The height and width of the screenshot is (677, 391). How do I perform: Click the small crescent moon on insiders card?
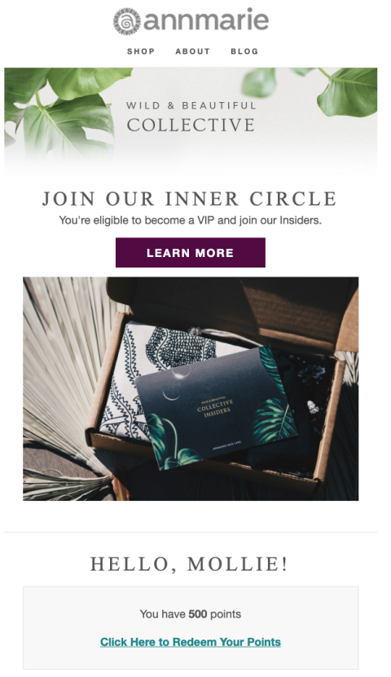pos(171,395)
